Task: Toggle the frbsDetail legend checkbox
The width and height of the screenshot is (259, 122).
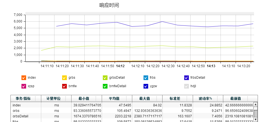Action: point(186,78)
